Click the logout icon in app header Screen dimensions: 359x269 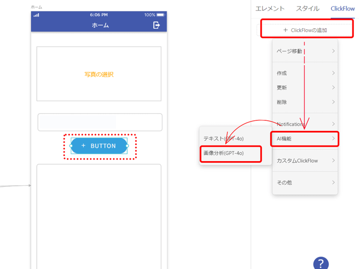[156, 25]
